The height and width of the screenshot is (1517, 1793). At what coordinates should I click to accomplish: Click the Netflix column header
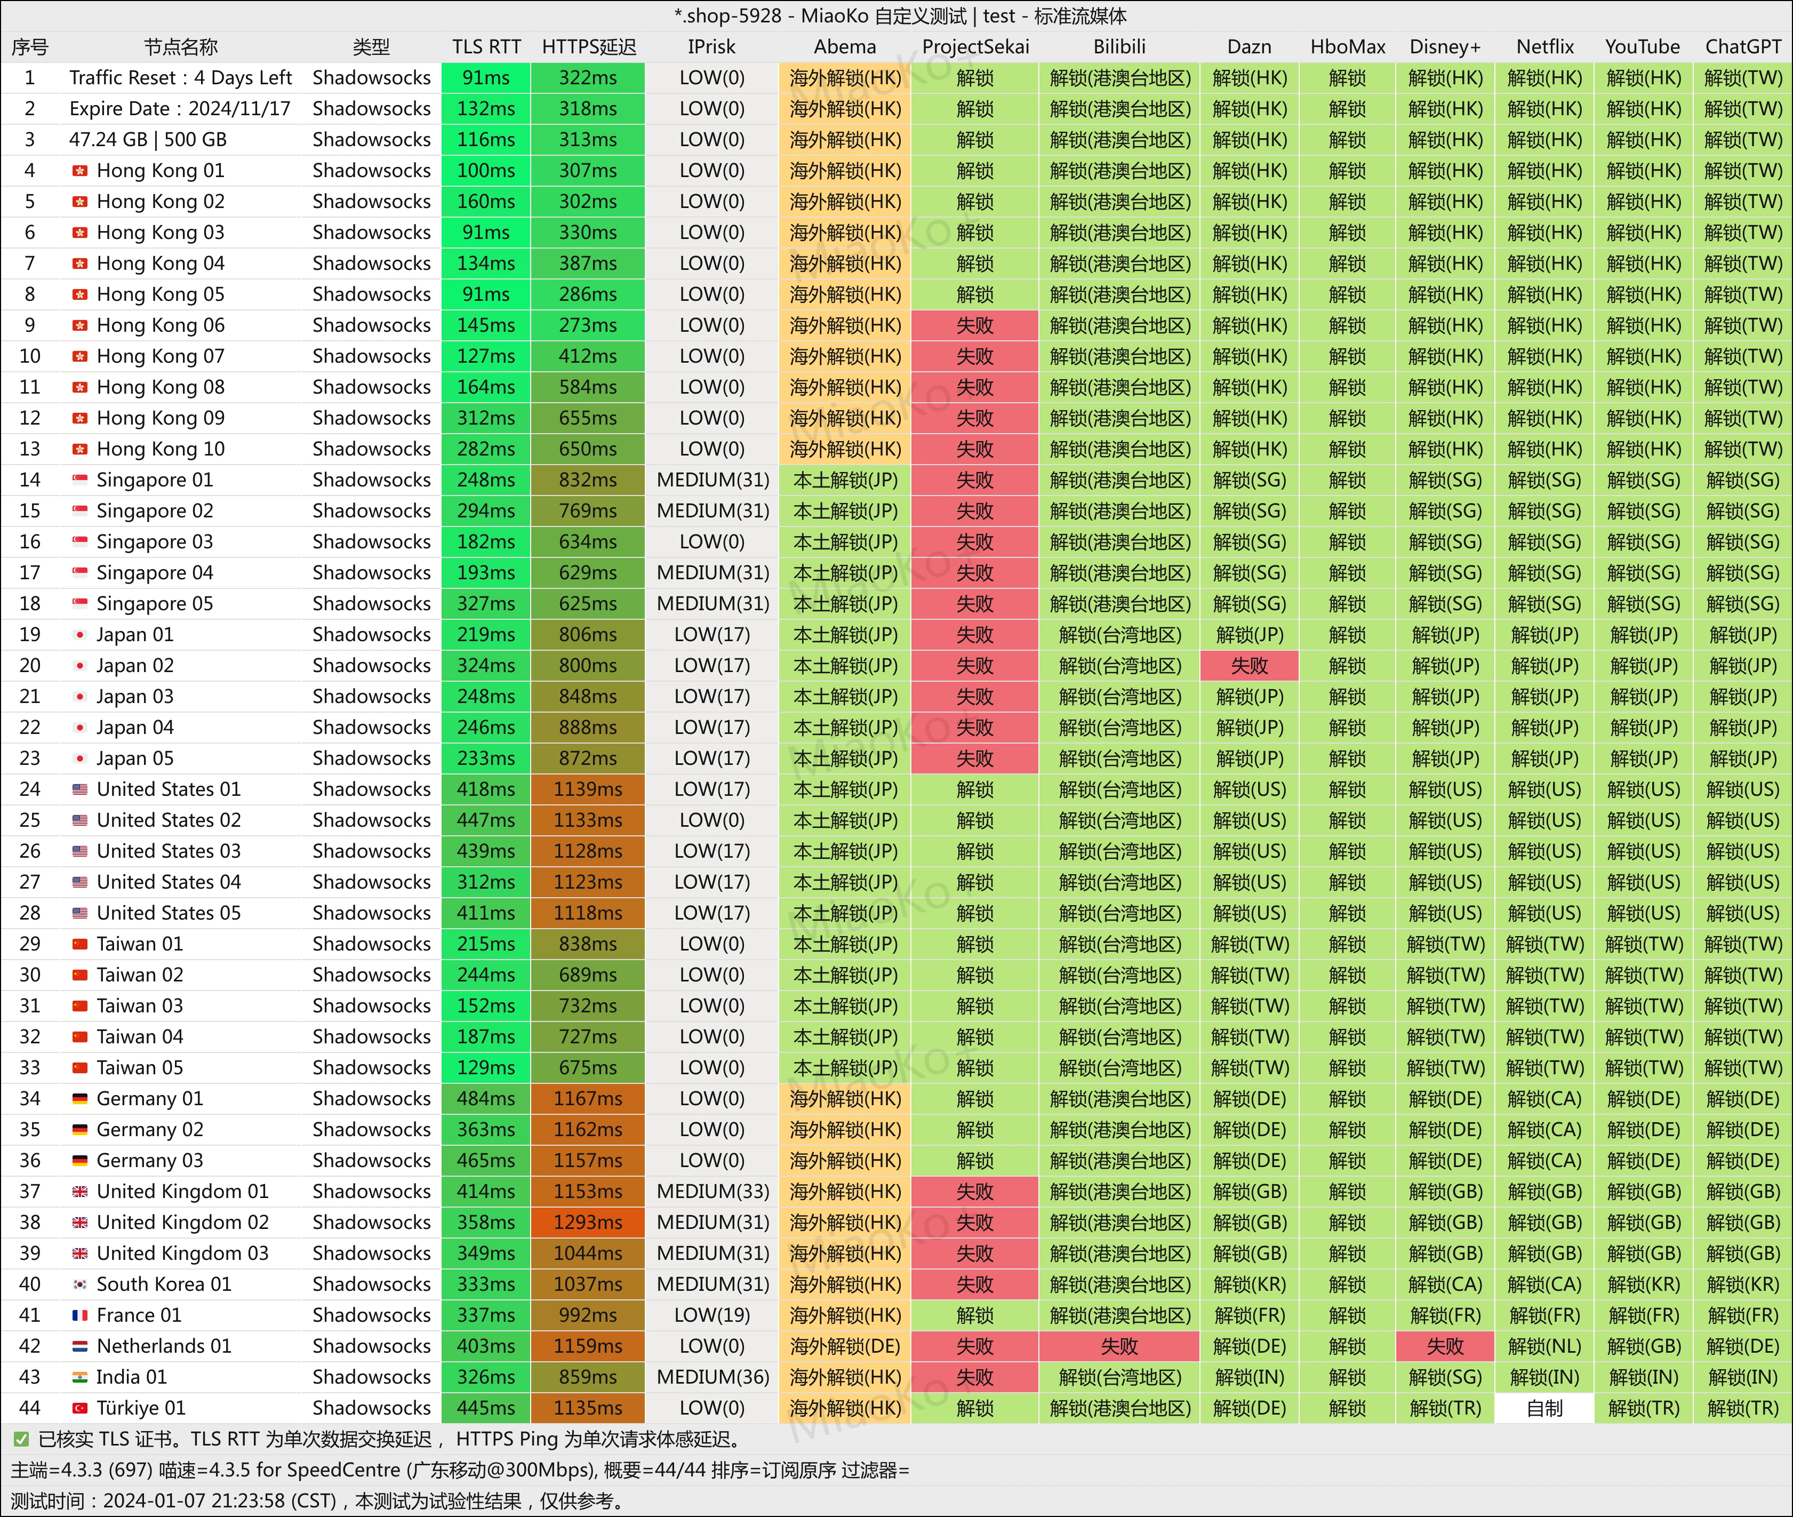coord(1544,47)
